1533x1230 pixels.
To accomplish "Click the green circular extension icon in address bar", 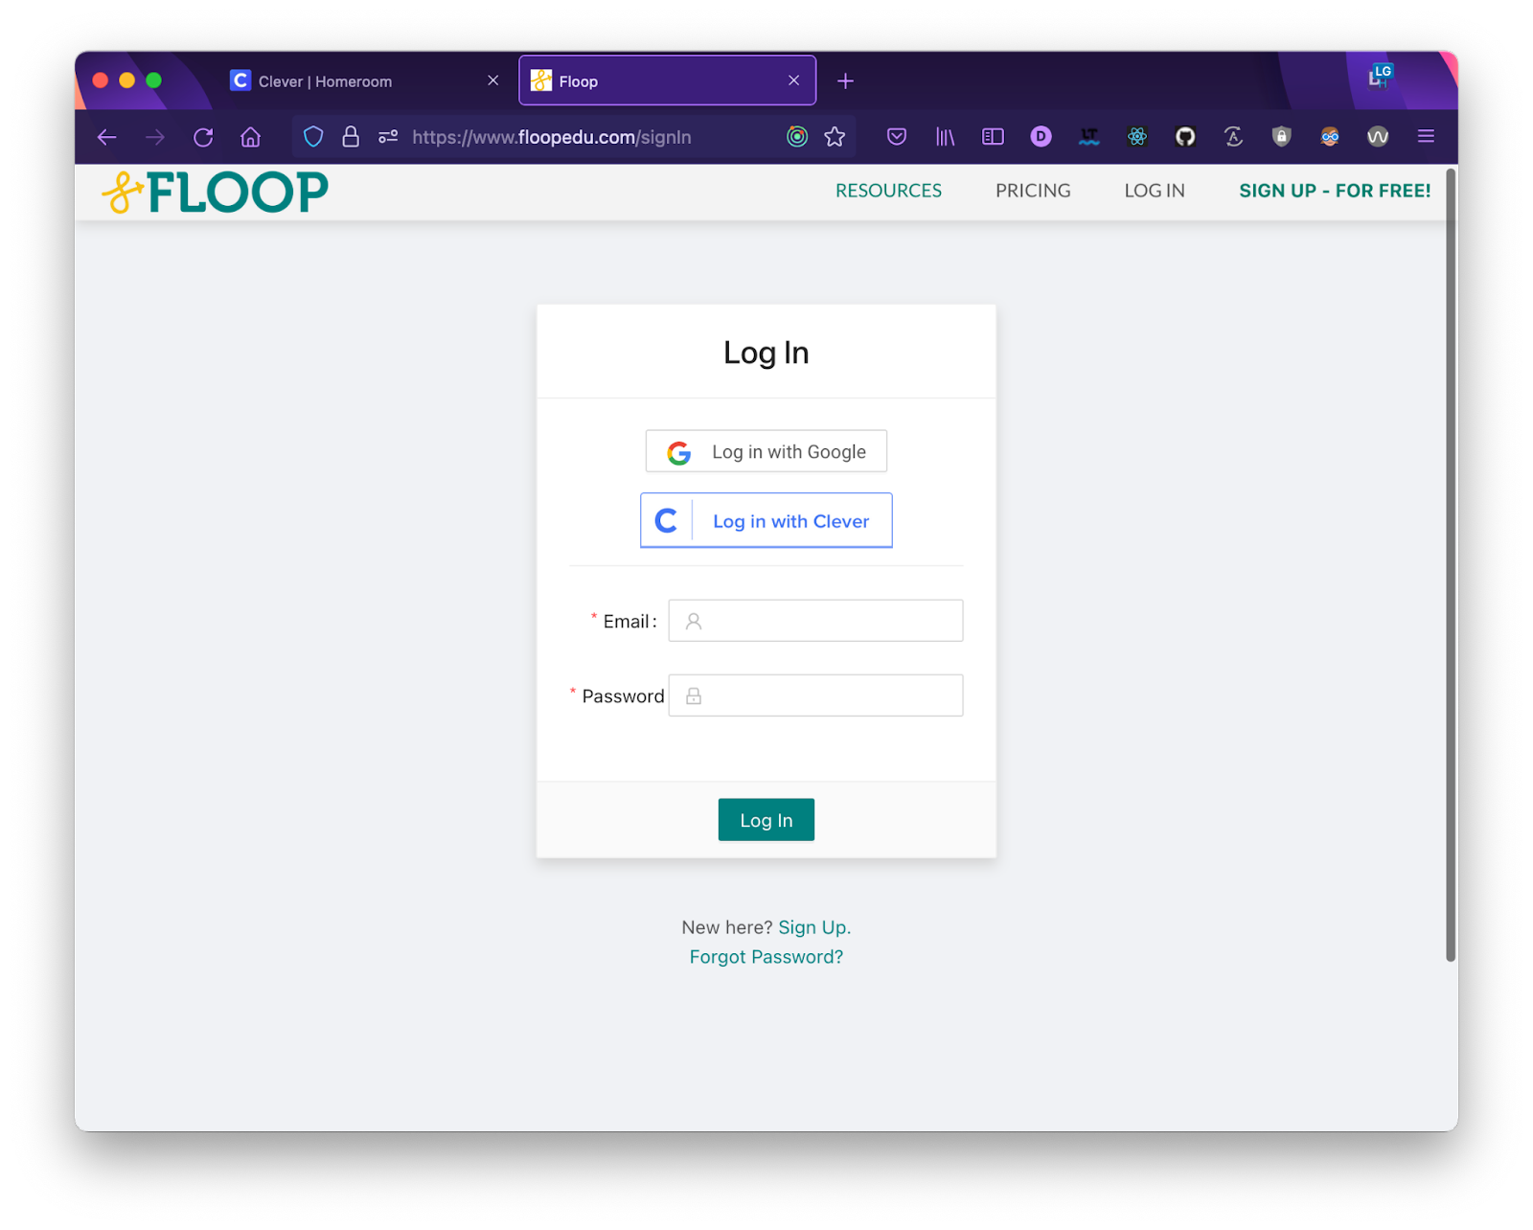I will click(x=797, y=137).
